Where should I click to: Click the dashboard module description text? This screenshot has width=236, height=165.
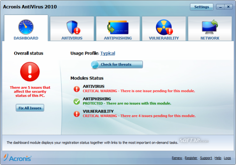[92, 143]
